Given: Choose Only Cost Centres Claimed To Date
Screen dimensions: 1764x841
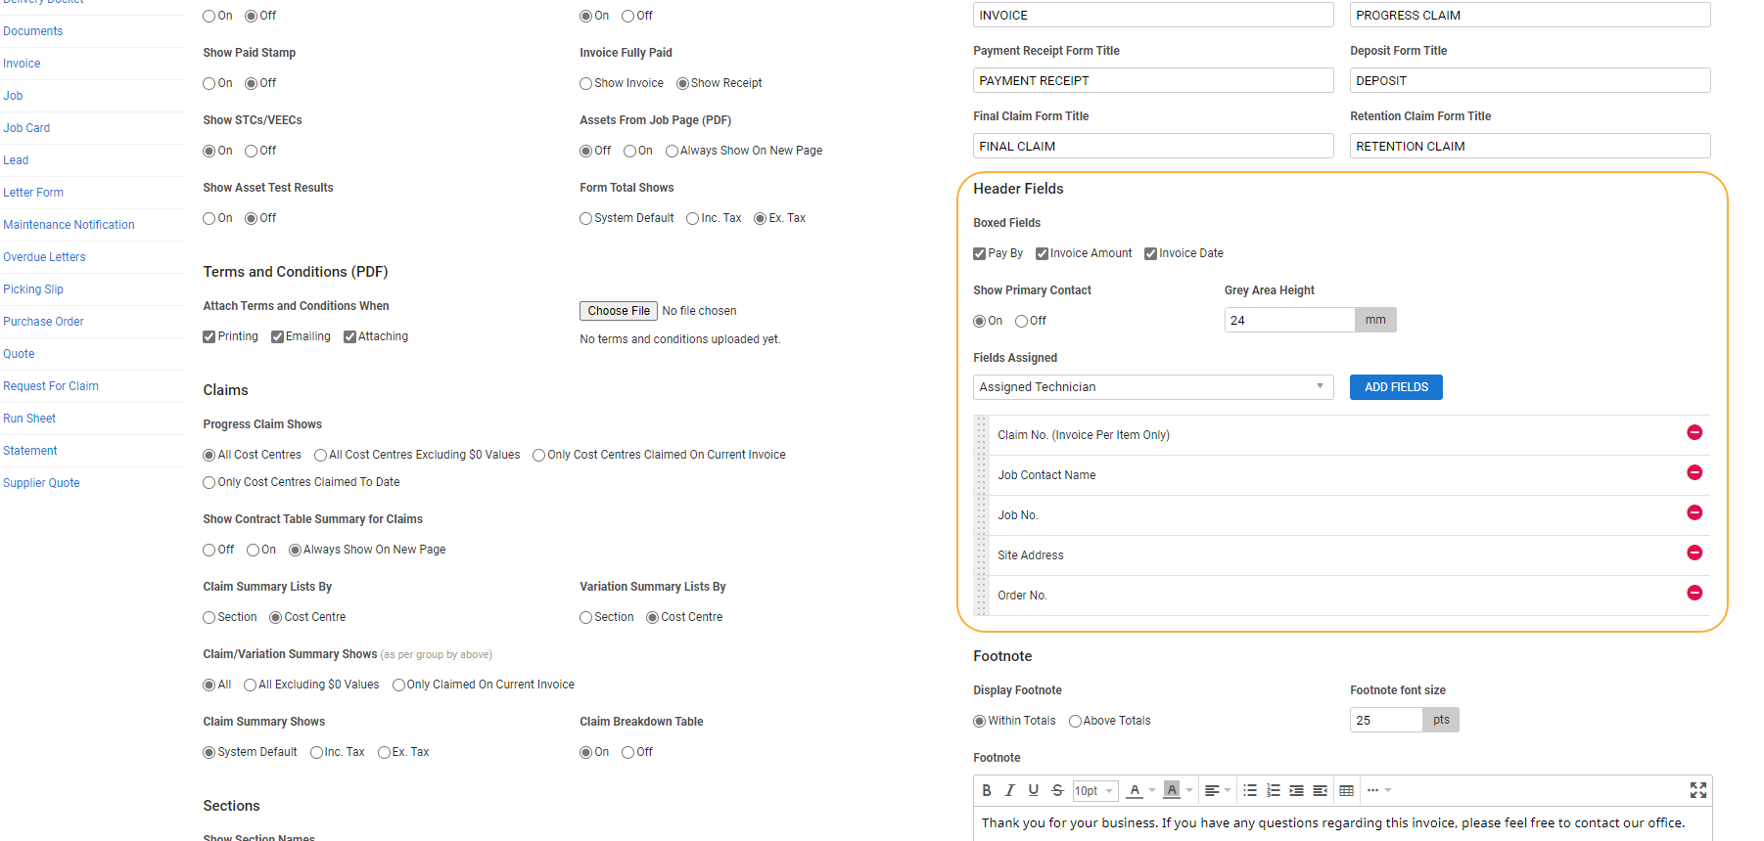Looking at the screenshot, I should pos(209,482).
